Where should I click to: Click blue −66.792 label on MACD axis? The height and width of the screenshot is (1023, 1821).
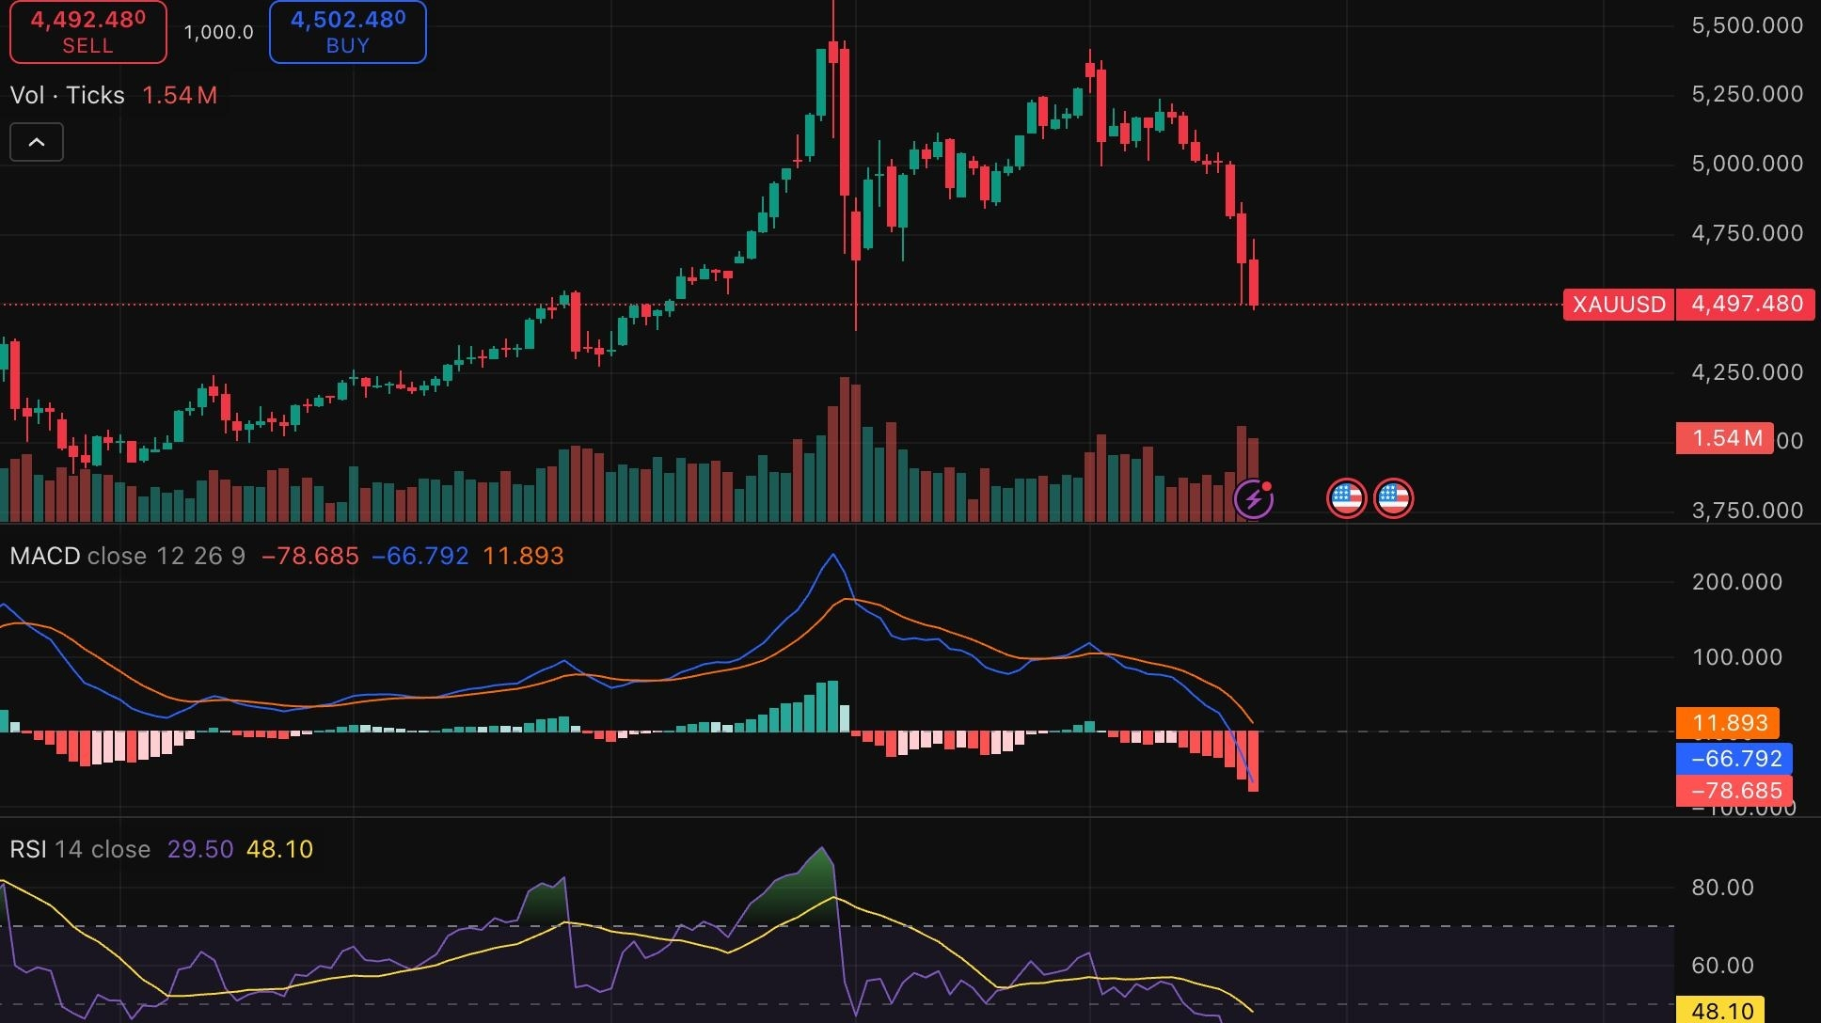(x=1735, y=758)
